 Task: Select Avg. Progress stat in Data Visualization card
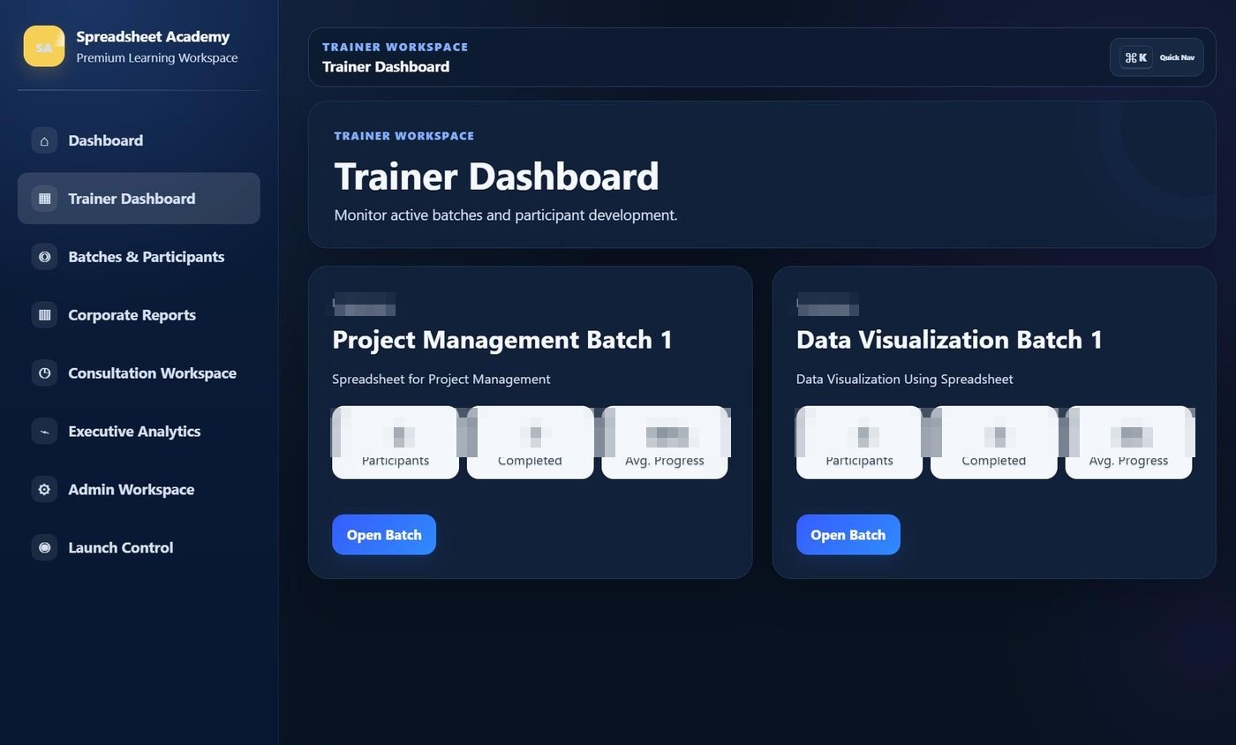pyautogui.click(x=1128, y=442)
